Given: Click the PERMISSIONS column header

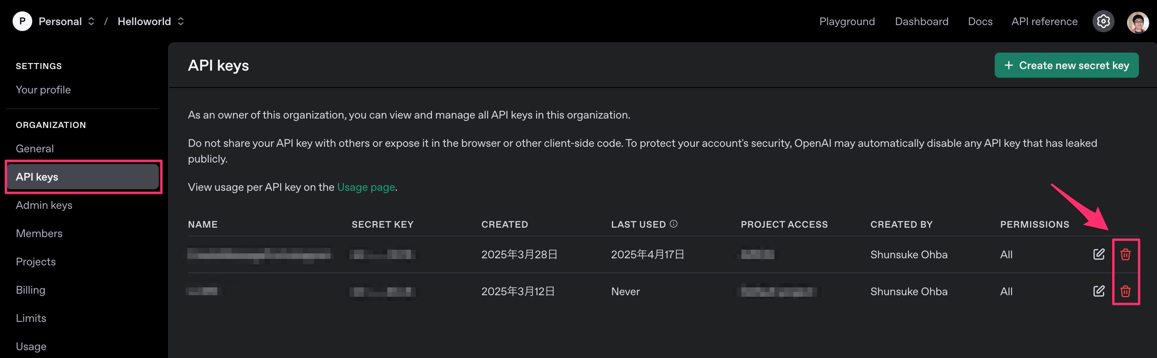Looking at the screenshot, I should tap(1034, 224).
